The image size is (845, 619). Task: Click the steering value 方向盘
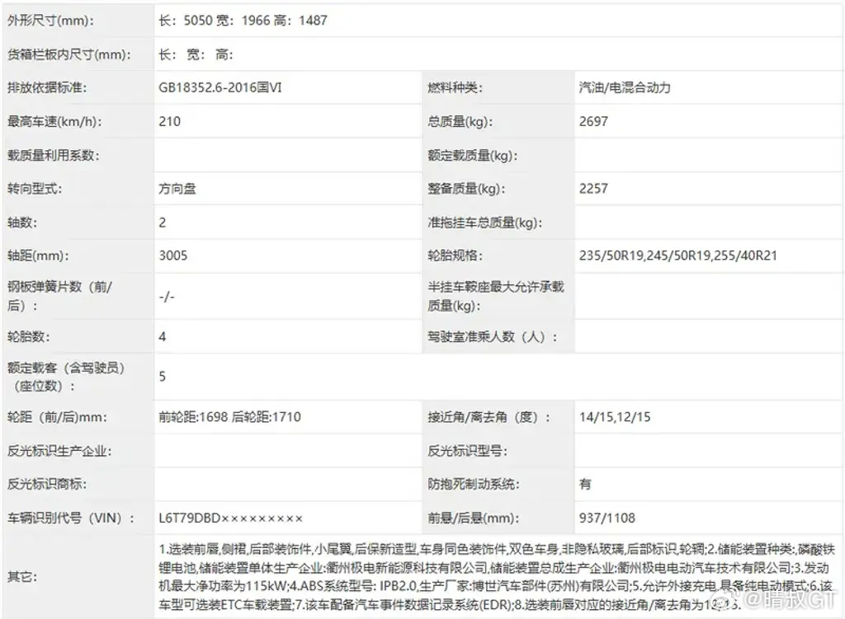click(177, 189)
